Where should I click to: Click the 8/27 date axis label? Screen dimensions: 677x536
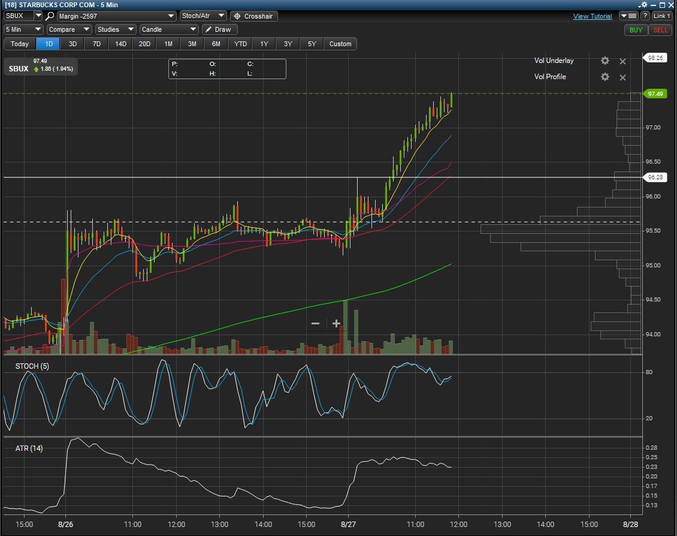point(348,525)
